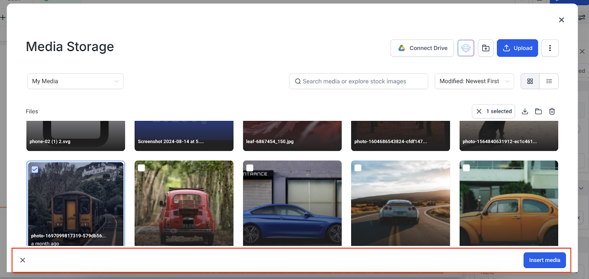Open the phone-02 (1) 2.svg thumbnail
589x279 pixels.
76,136
